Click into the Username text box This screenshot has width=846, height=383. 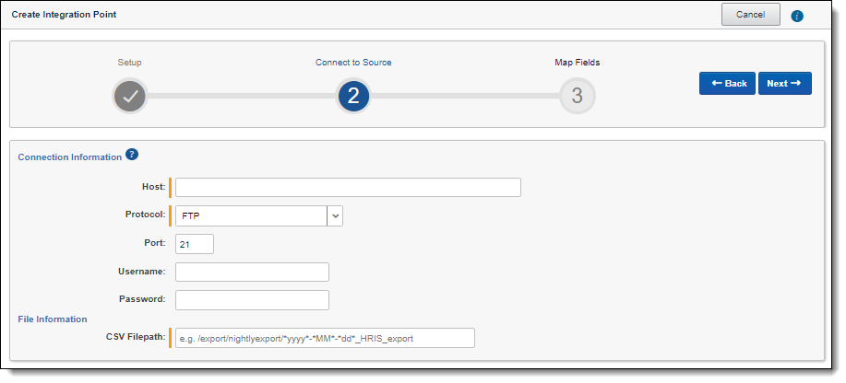click(x=252, y=272)
